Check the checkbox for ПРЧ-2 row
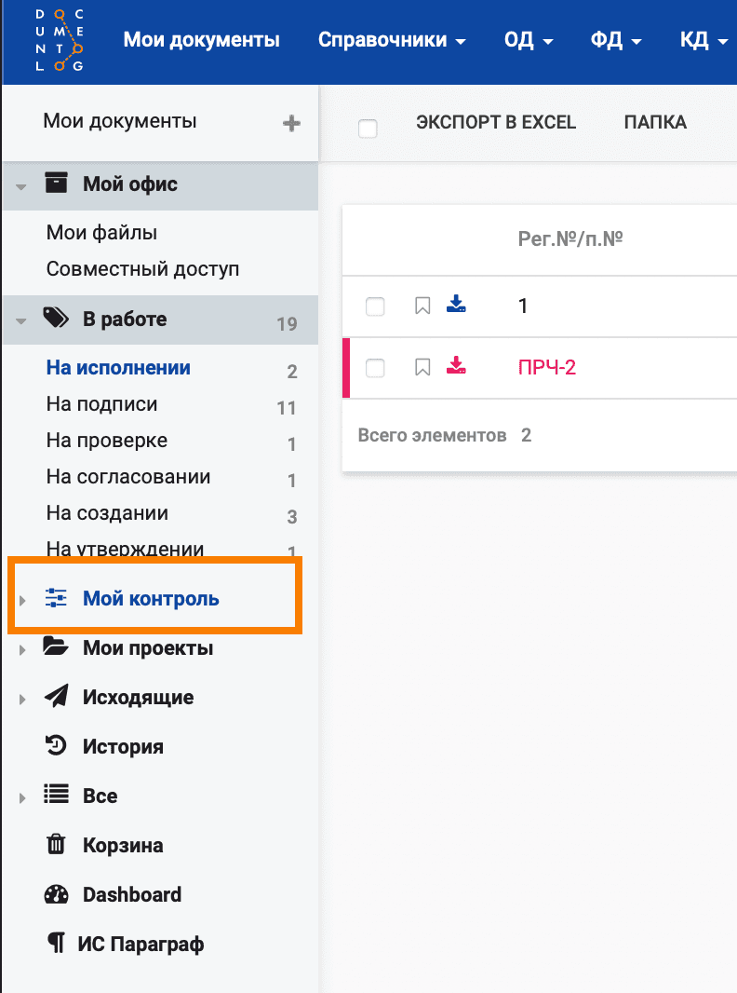 point(375,367)
